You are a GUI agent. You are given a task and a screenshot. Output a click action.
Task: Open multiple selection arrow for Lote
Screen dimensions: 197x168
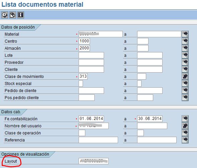tap(185, 55)
